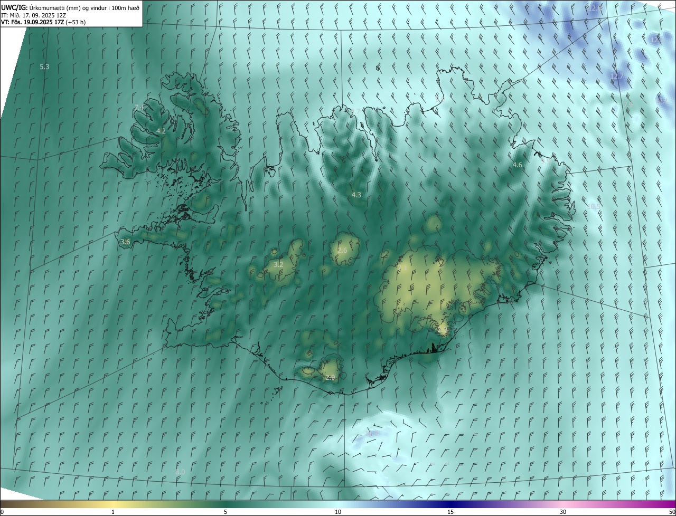The height and width of the screenshot is (516, 676).
Task: Click the 4.6 value label in the east
Action: tap(518, 165)
